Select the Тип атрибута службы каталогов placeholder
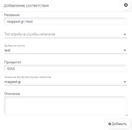The height and width of the screenshot is (130, 132). [30, 34]
